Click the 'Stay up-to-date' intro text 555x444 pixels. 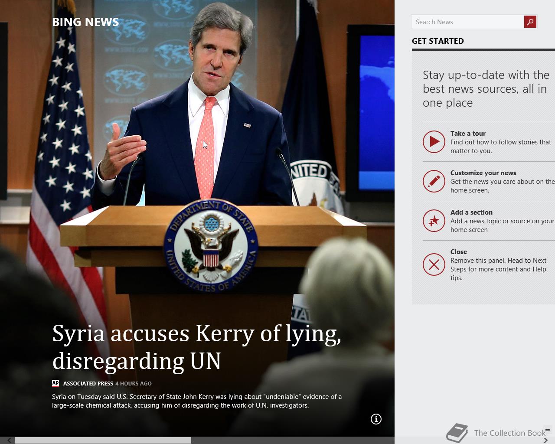[x=486, y=89]
